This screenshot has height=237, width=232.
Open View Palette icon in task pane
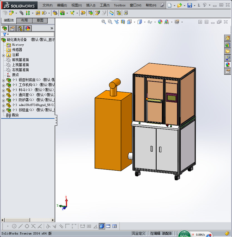[228, 58]
